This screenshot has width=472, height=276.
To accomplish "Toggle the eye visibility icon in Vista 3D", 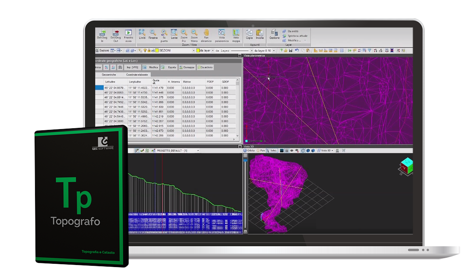I will coord(292,151).
